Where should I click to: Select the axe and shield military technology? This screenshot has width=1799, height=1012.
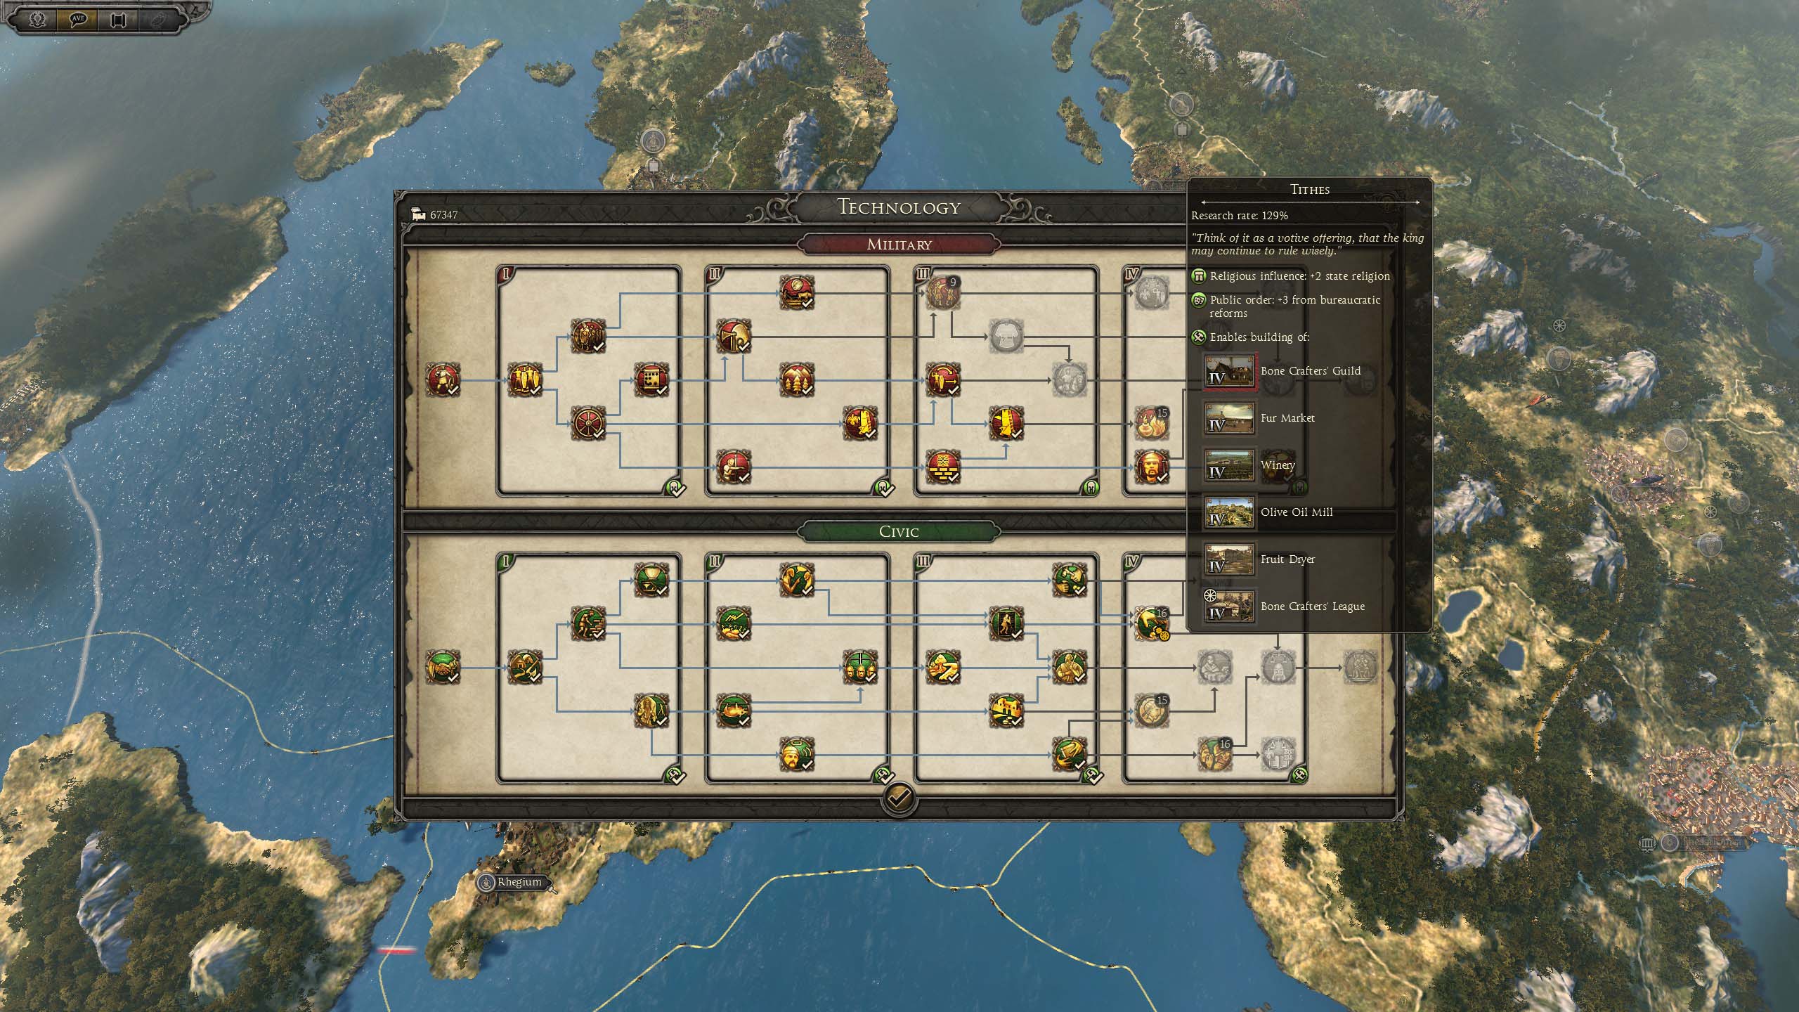[734, 337]
